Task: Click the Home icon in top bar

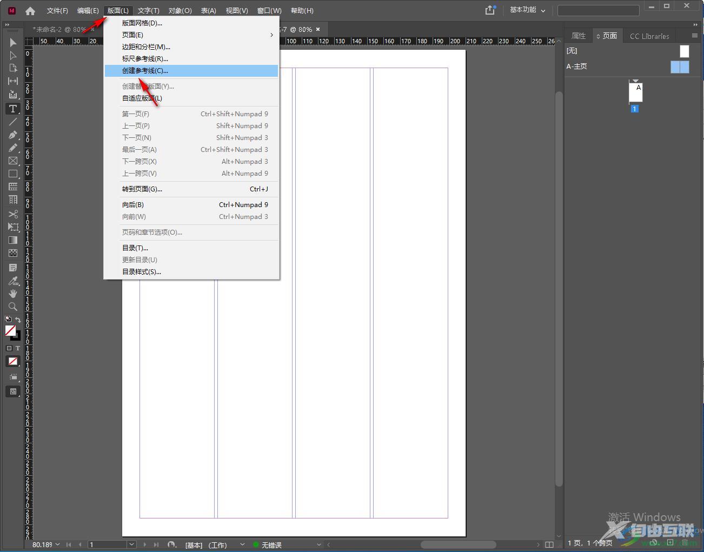Action: 30,11
